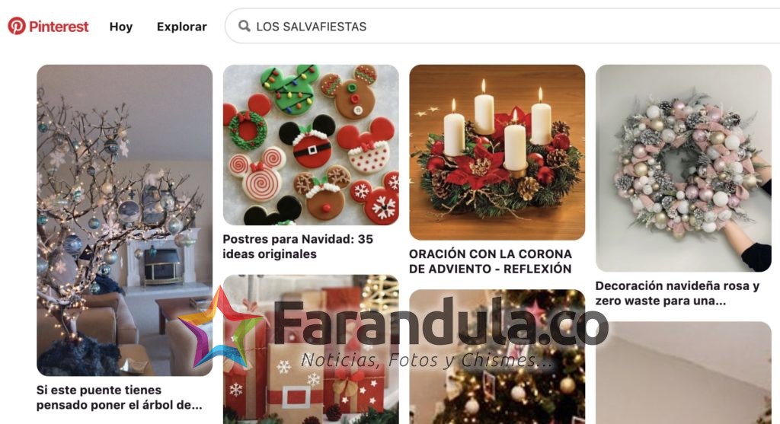Focus the search field containing LOS SALVAFIESTAS
The image size is (780, 424).
point(503,26)
